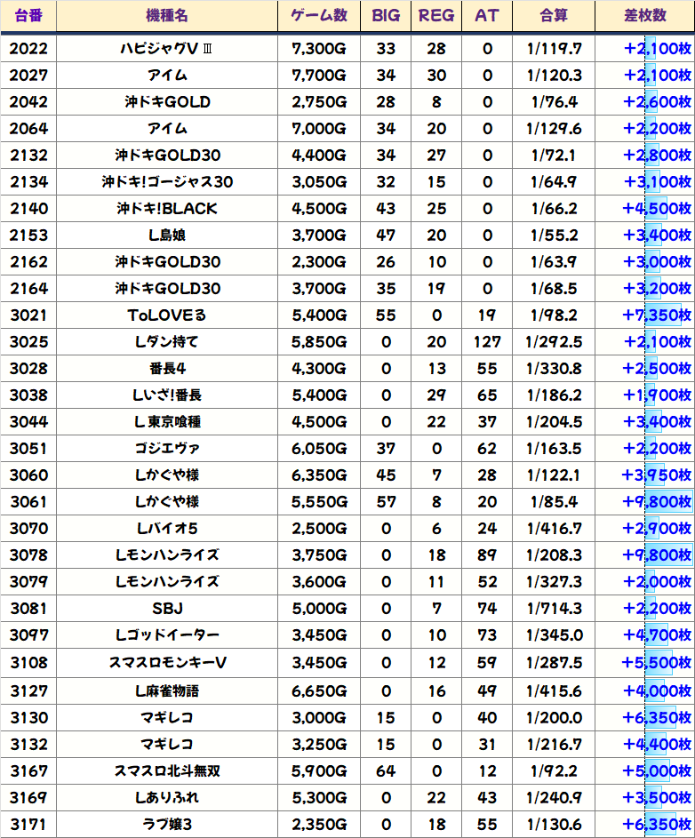Viewport: 695px width, 838px height.
Task: Select Lバイオ5 machine name
Action: coord(167,529)
